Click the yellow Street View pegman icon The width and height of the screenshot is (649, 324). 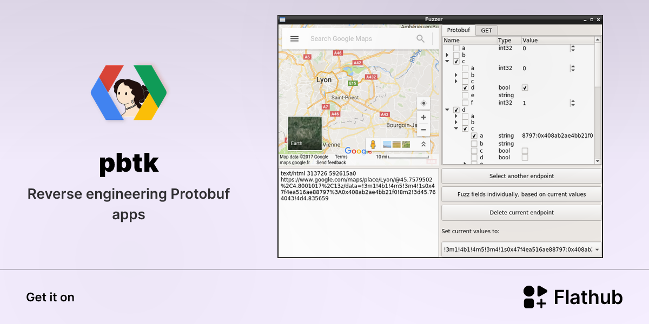click(373, 144)
